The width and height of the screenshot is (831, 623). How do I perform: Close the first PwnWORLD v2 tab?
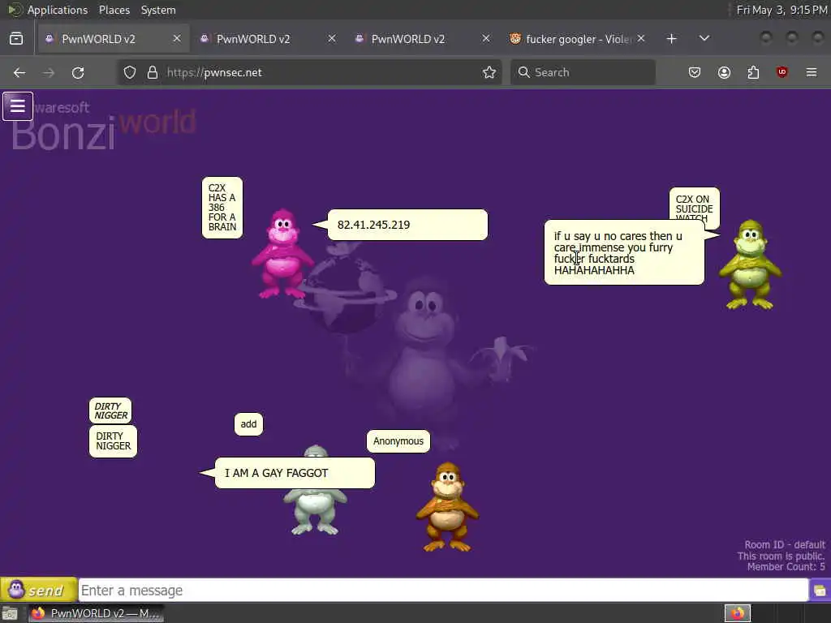point(177,39)
